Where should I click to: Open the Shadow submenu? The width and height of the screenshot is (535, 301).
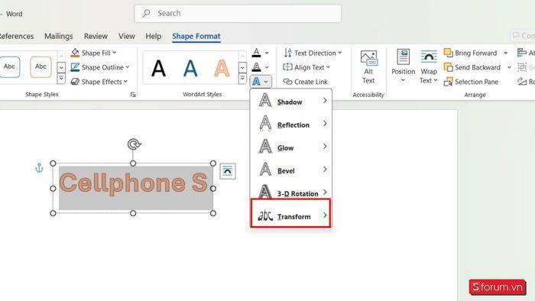[291, 102]
